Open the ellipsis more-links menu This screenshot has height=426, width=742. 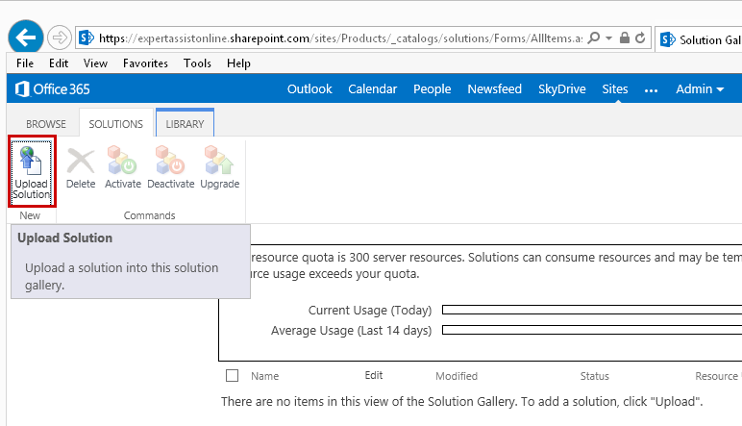coord(651,89)
